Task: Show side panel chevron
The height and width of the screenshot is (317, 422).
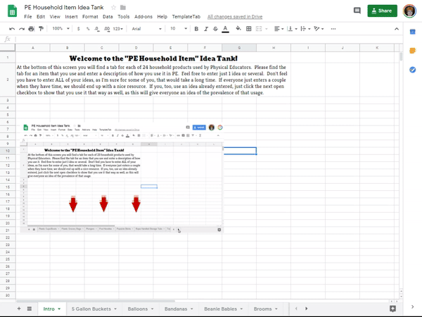Action: point(413,306)
